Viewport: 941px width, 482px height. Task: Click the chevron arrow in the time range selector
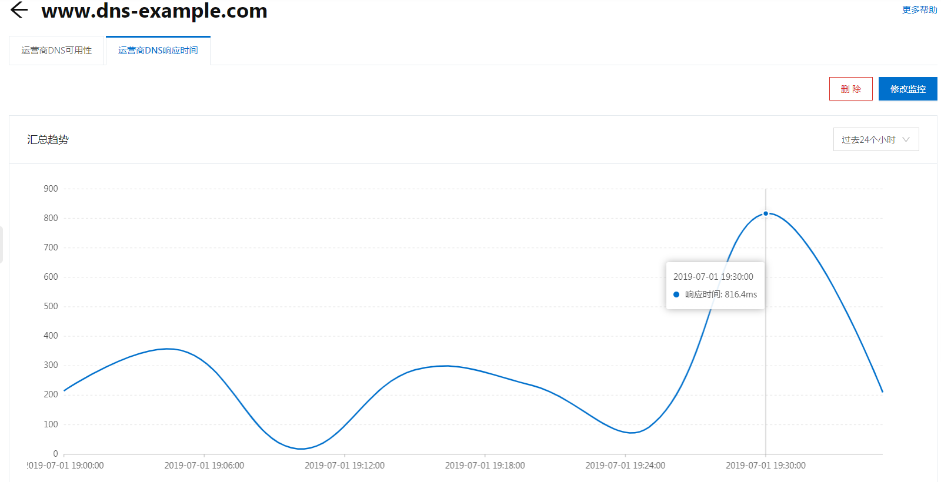(x=906, y=139)
